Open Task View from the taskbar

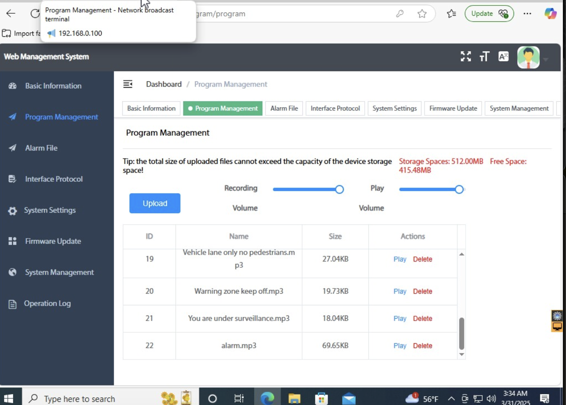tap(239, 398)
